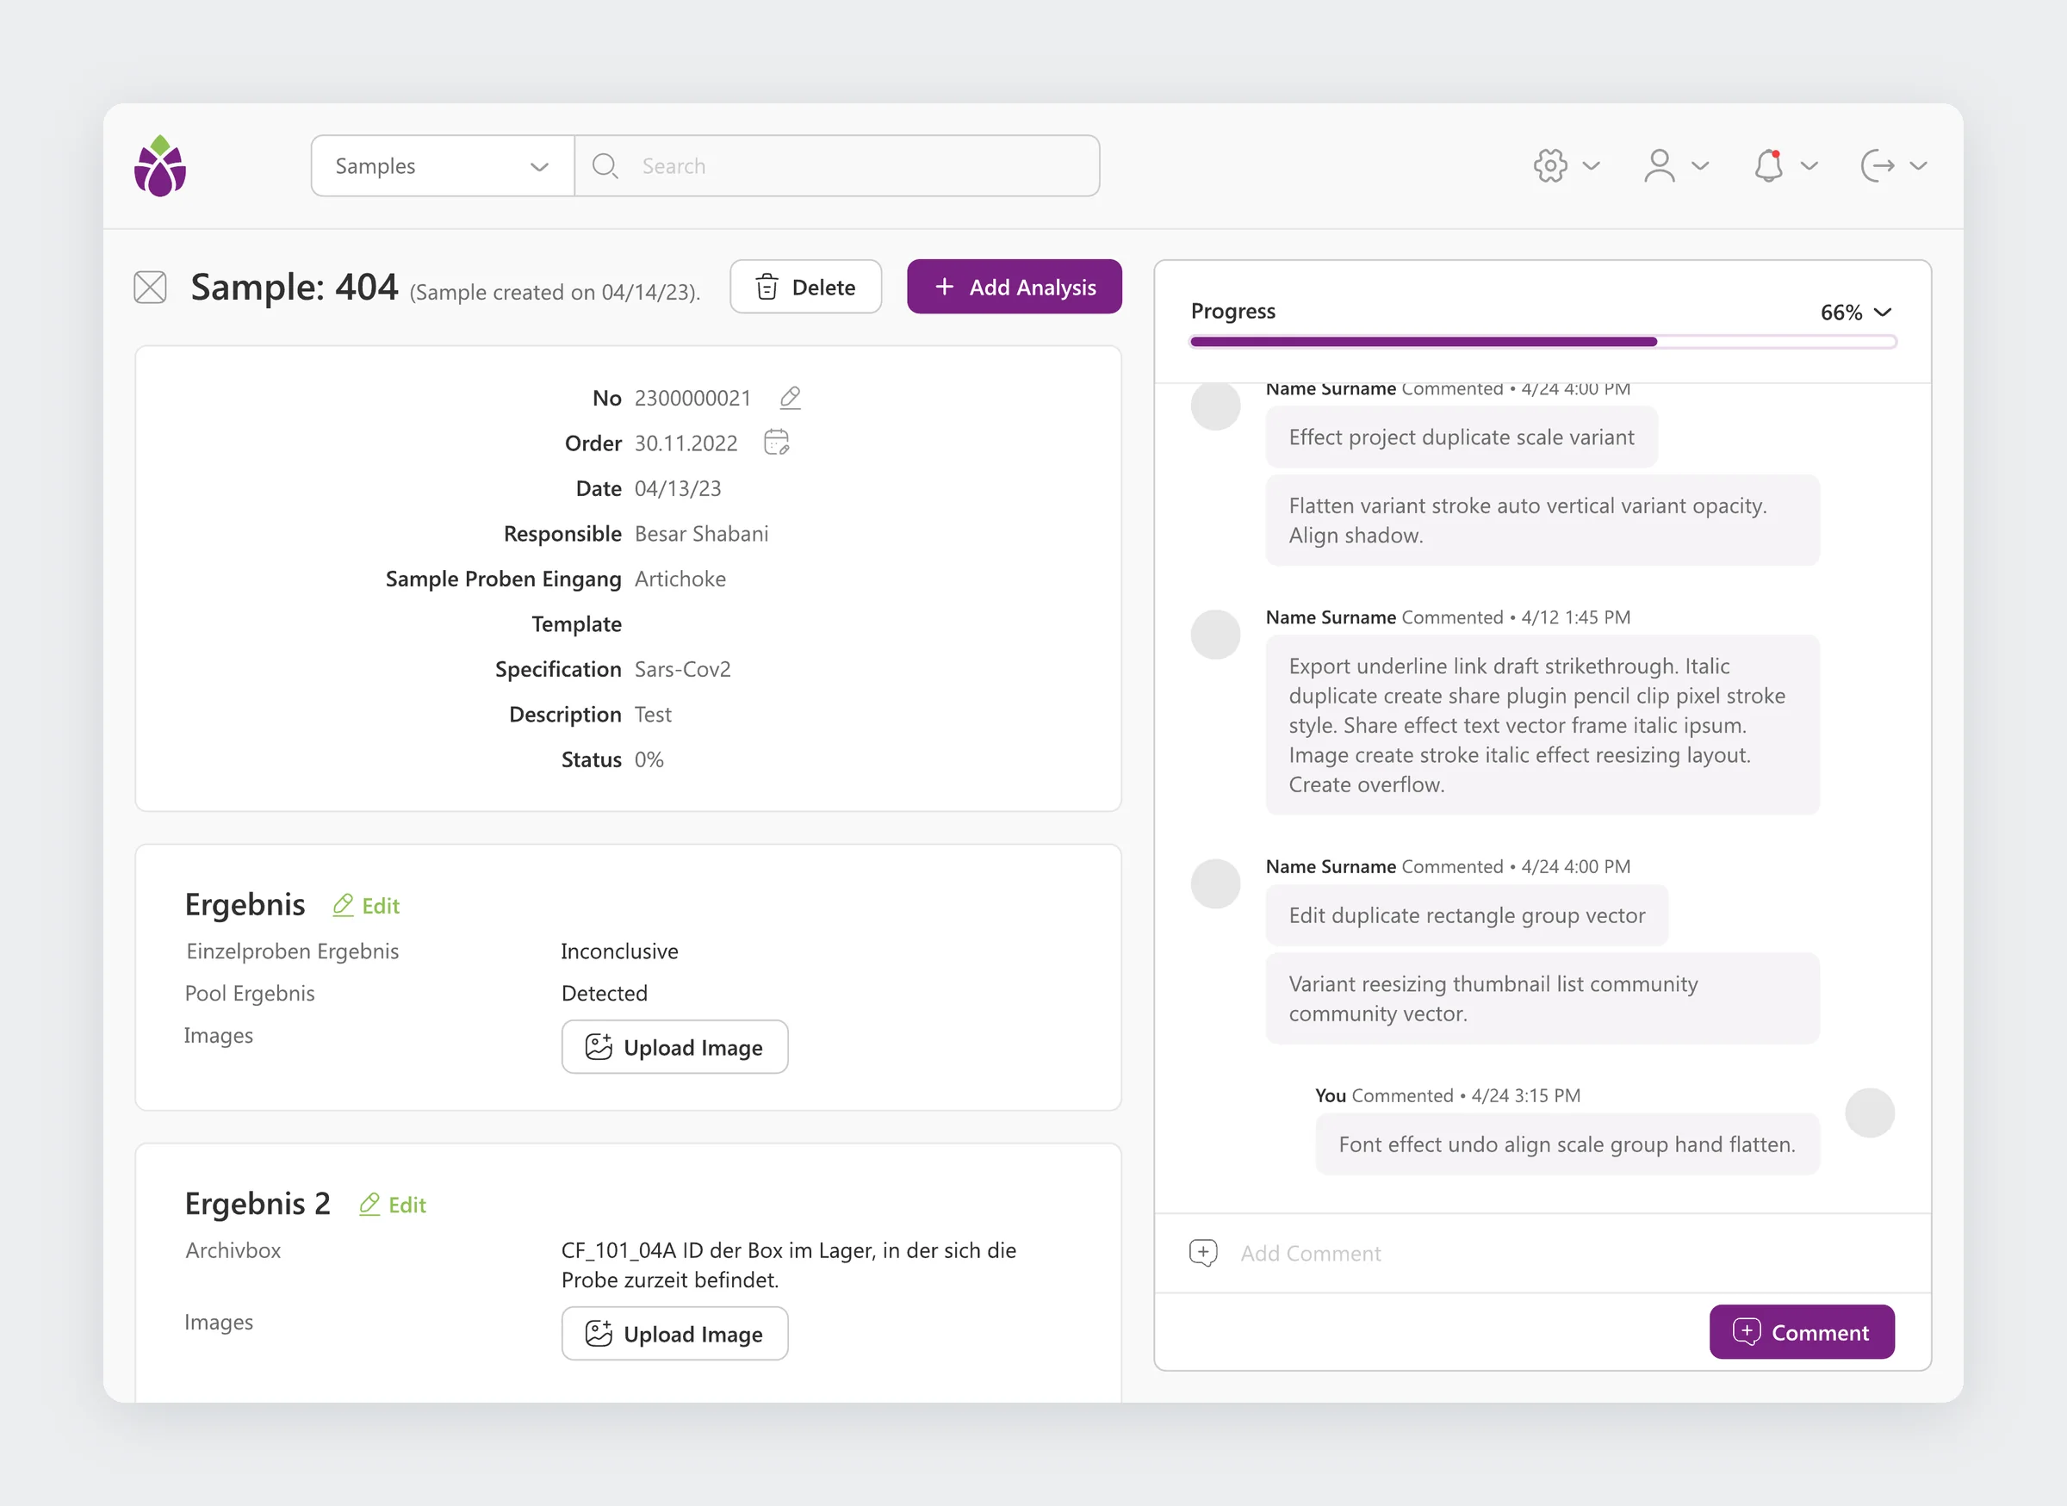
Task: Expand the chevron beside the bell icon
Action: [x=1809, y=166]
